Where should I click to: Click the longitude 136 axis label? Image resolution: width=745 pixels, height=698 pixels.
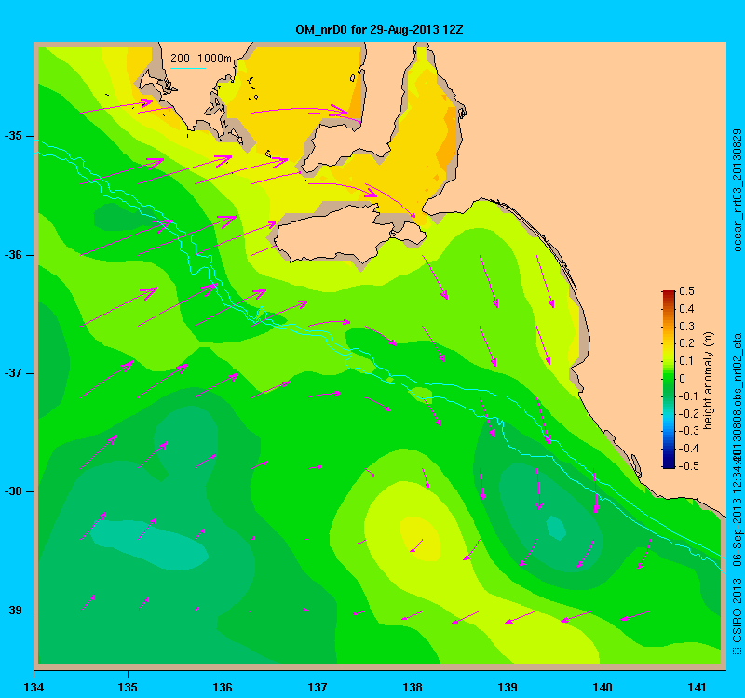click(x=223, y=687)
